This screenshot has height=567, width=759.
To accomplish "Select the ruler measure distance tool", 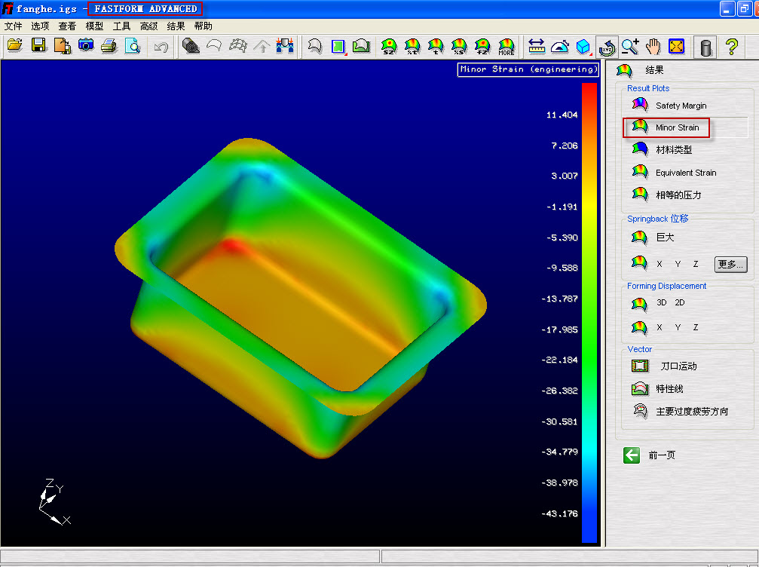I will pyautogui.click(x=537, y=47).
